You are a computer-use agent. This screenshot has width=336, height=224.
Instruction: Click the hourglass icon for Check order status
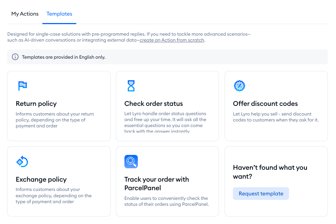[131, 86]
